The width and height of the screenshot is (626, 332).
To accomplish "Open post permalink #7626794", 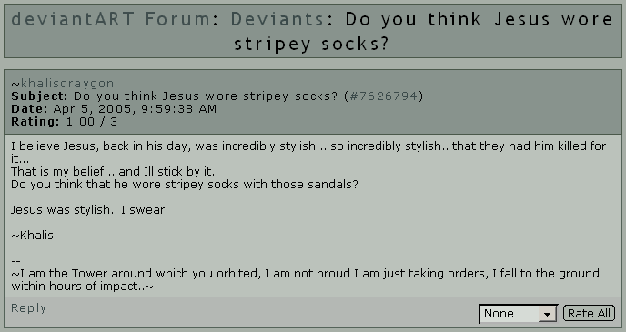I will coord(383,96).
